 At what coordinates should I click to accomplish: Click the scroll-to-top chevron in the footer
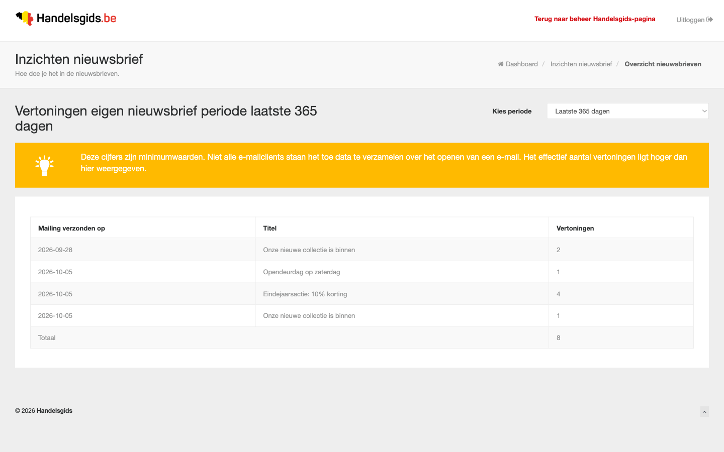click(704, 412)
